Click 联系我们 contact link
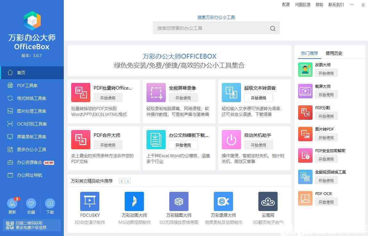The height and width of the screenshot is (236, 368). (336, 4)
